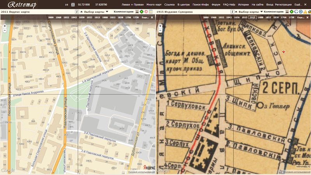Click the Яндекс logo on the left map
This screenshot has height=175, width=311.
click(149, 168)
